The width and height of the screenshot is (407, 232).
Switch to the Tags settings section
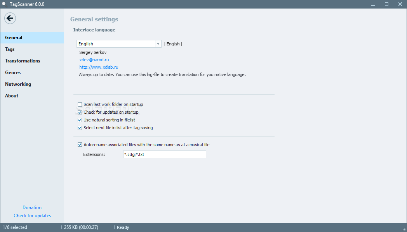(32, 49)
